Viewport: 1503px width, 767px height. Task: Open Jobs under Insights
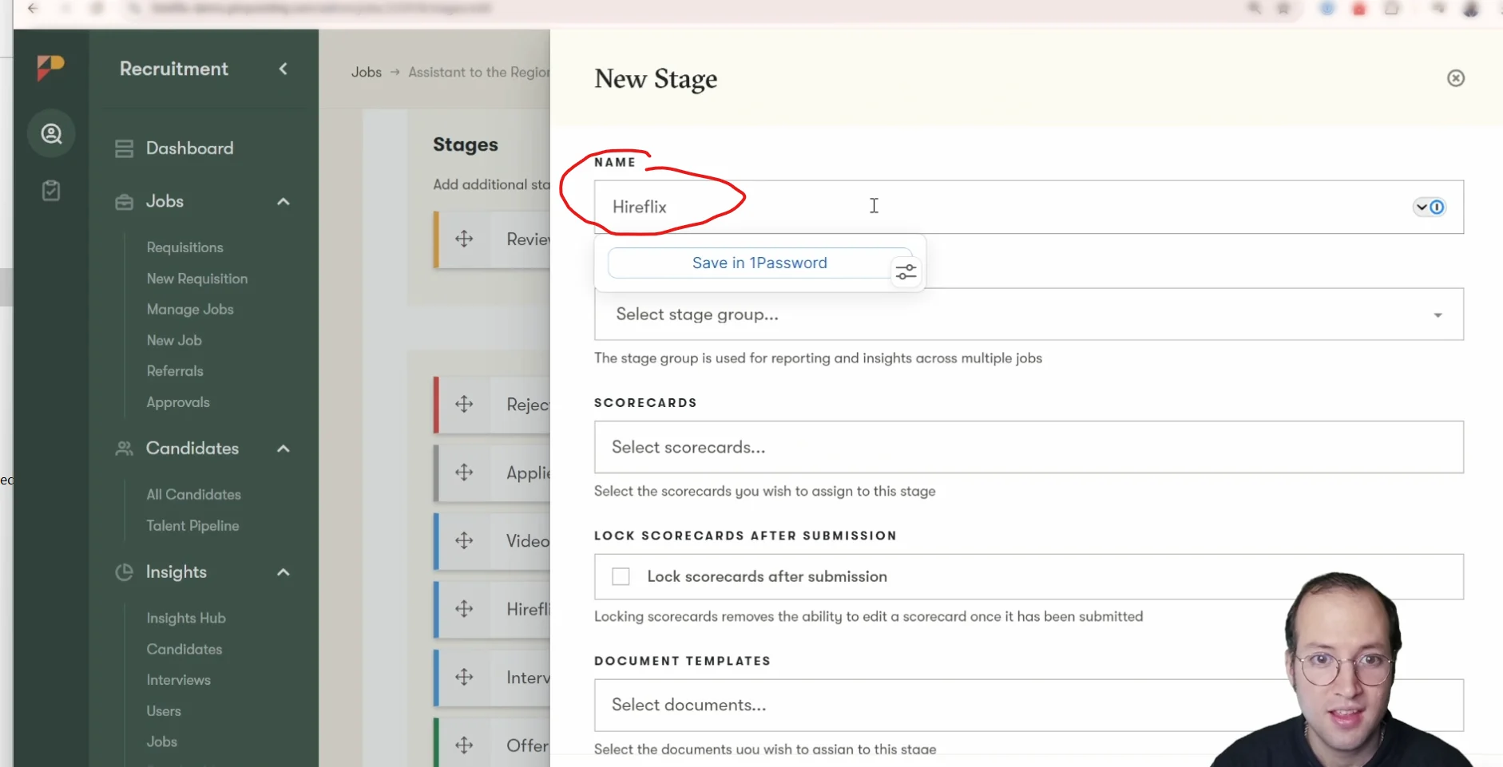pos(161,742)
